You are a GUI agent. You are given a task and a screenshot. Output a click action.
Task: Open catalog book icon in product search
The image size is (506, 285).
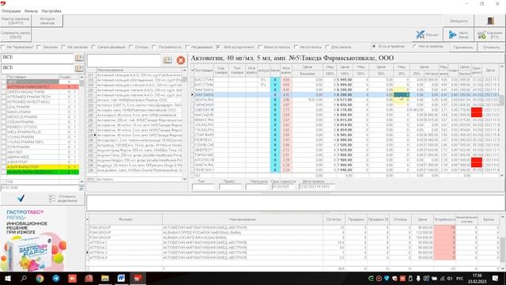click(x=167, y=60)
